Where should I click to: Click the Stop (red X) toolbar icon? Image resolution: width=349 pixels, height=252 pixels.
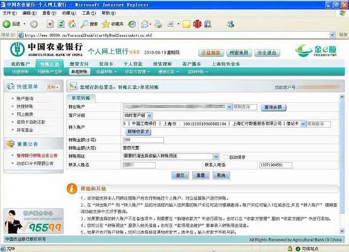pyautogui.click(x=50, y=24)
